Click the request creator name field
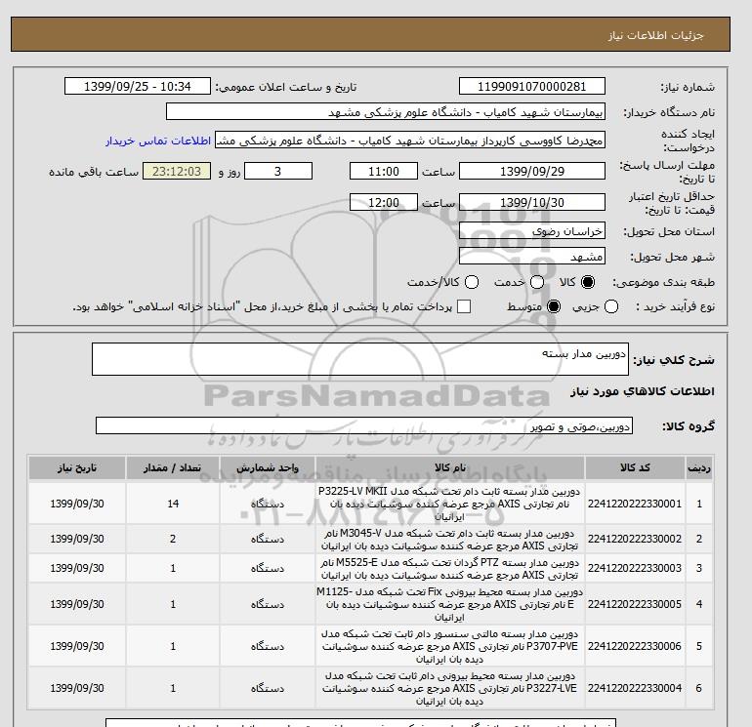The width and height of the screenshot is (752, 727). 410,140
